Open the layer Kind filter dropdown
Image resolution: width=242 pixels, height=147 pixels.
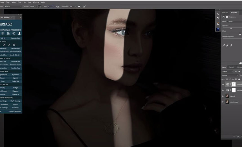[227, 72]
